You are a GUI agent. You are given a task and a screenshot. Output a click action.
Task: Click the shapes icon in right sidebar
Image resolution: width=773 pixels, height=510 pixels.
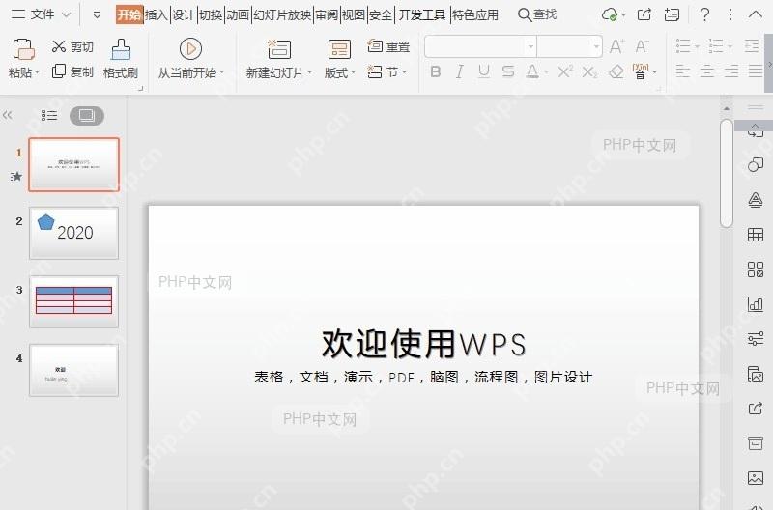[756, 164]
